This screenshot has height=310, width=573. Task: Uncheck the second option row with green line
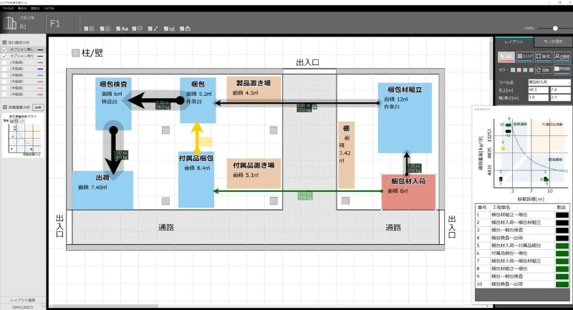pyautogui.click(x=4, y=56)
